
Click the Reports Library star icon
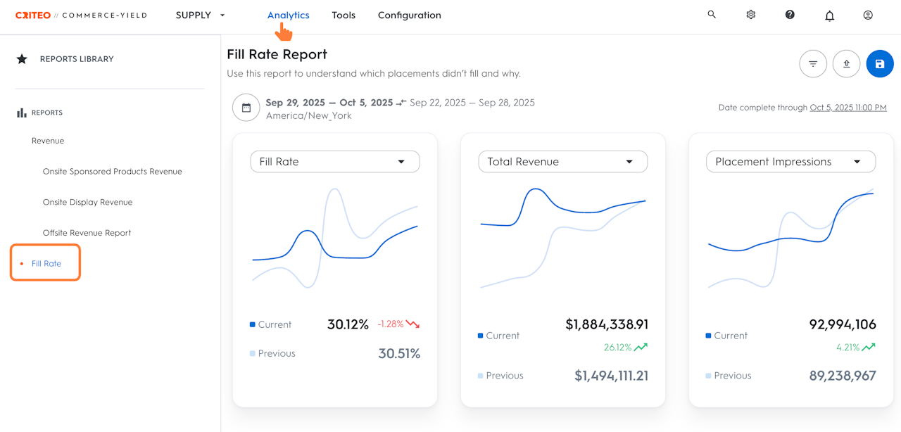click(22, 59)
